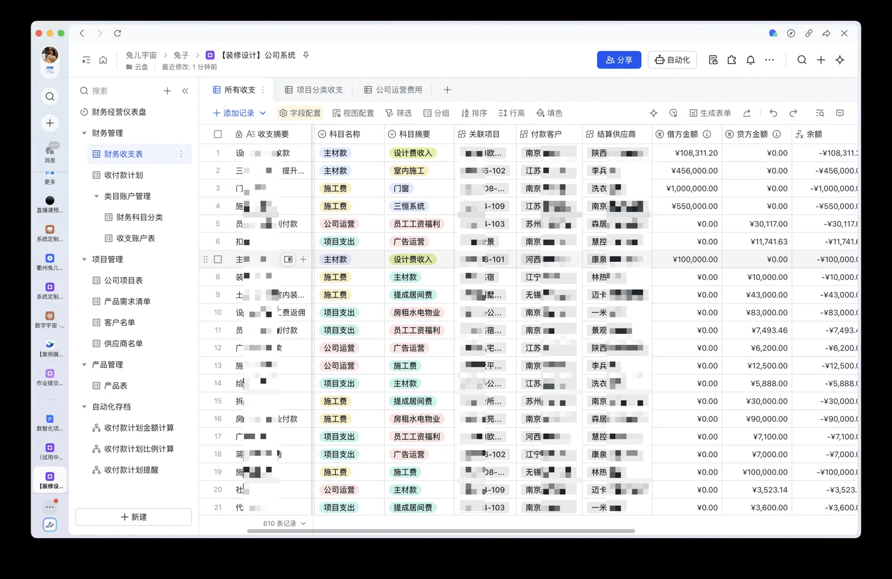
Task: Open the find records icon in toolbar
Action: point(820,113)
